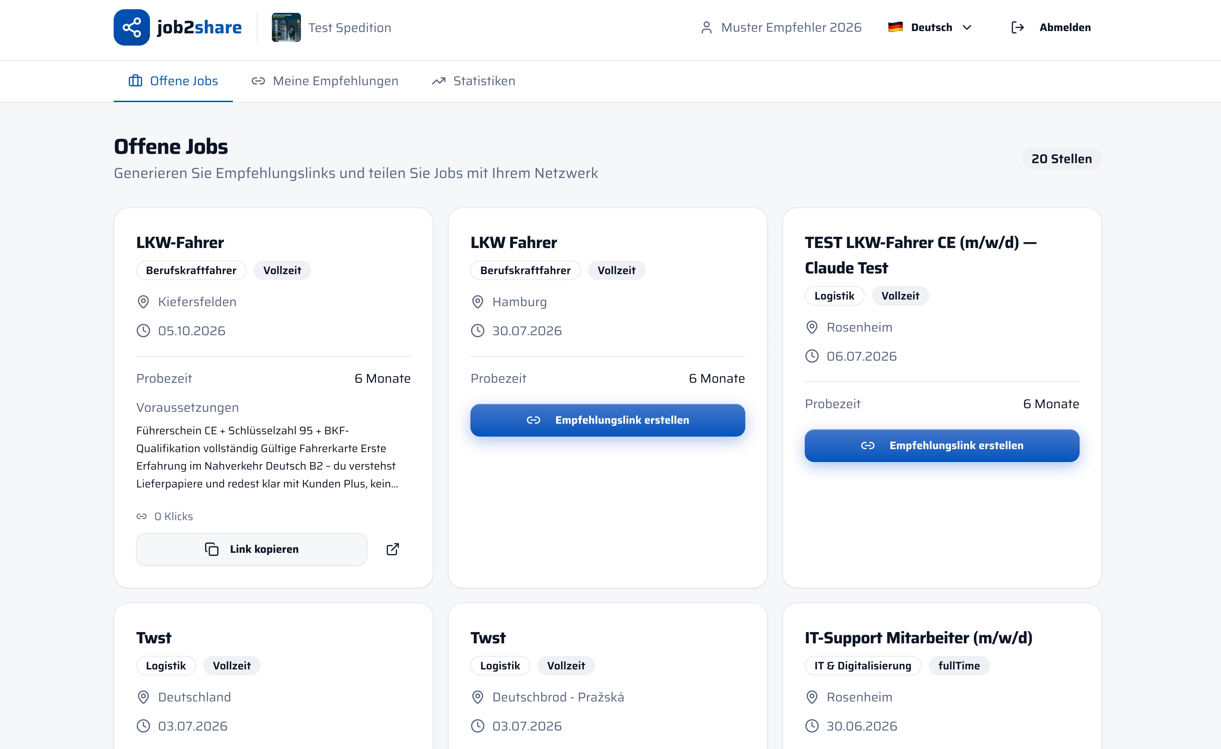This screenshot has height=749, width=1221.
Task: Click the user profile icon beside Muster Empfehler
Action: click(x=707, y=27)
